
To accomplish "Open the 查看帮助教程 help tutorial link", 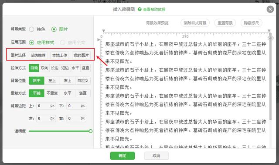I will [154, 10].
